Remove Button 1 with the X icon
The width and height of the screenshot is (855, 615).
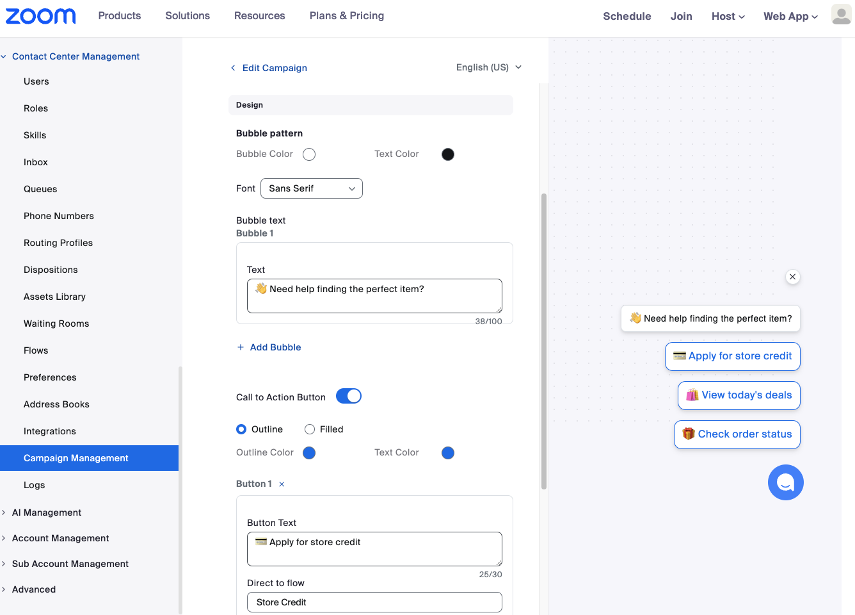point(282,484)
